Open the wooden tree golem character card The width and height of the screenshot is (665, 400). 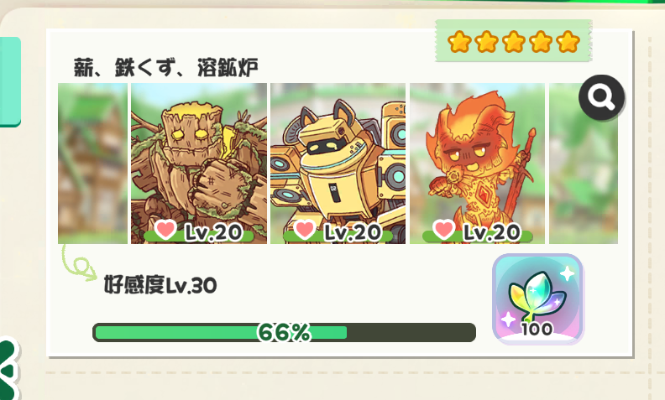[x=199, y=164]
